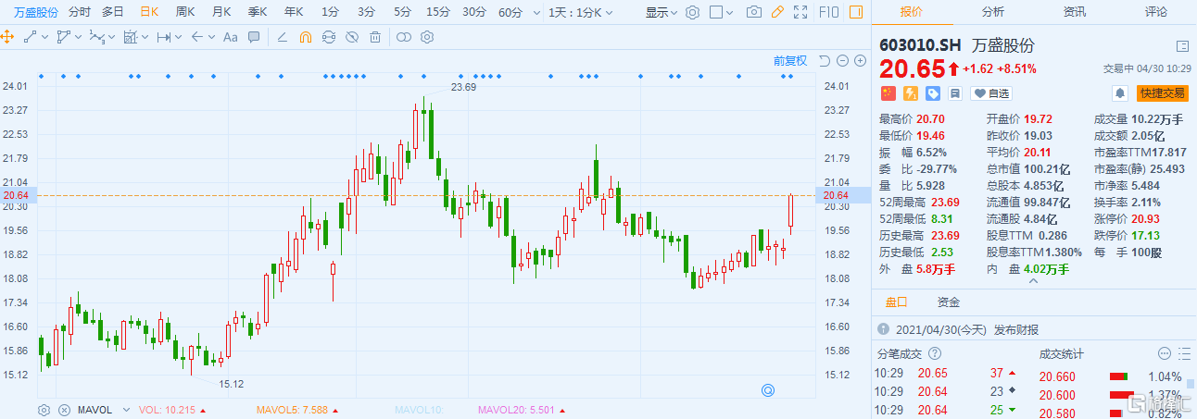Open the 显示 display dropdown

[x=661, y=12]
